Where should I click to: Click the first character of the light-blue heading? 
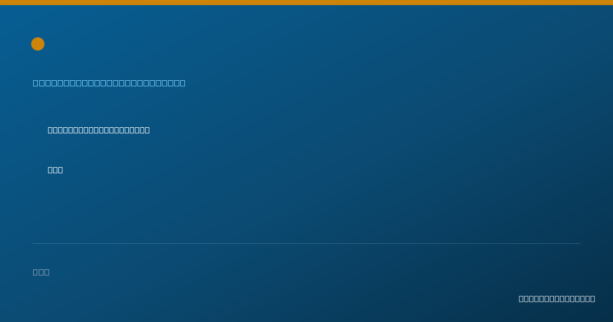[36, 83]
